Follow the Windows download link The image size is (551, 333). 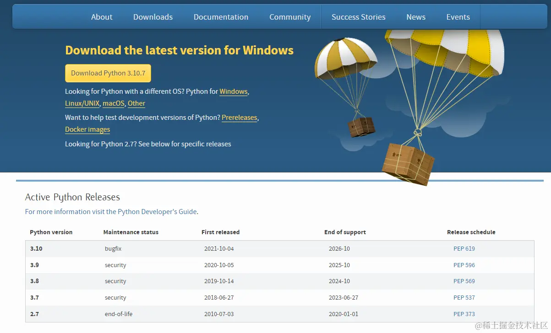point(234,91)
